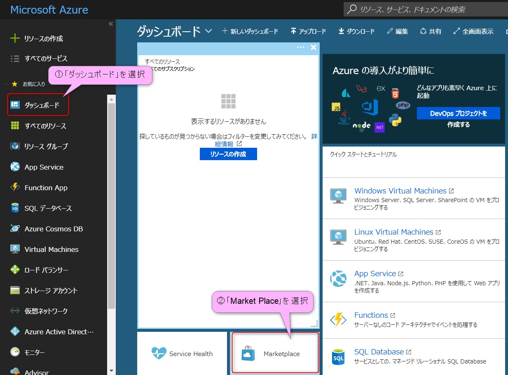Screen dimensions: 508x375
Task: Click the Functions quickstart lightning icon
Action: [338, 320]
